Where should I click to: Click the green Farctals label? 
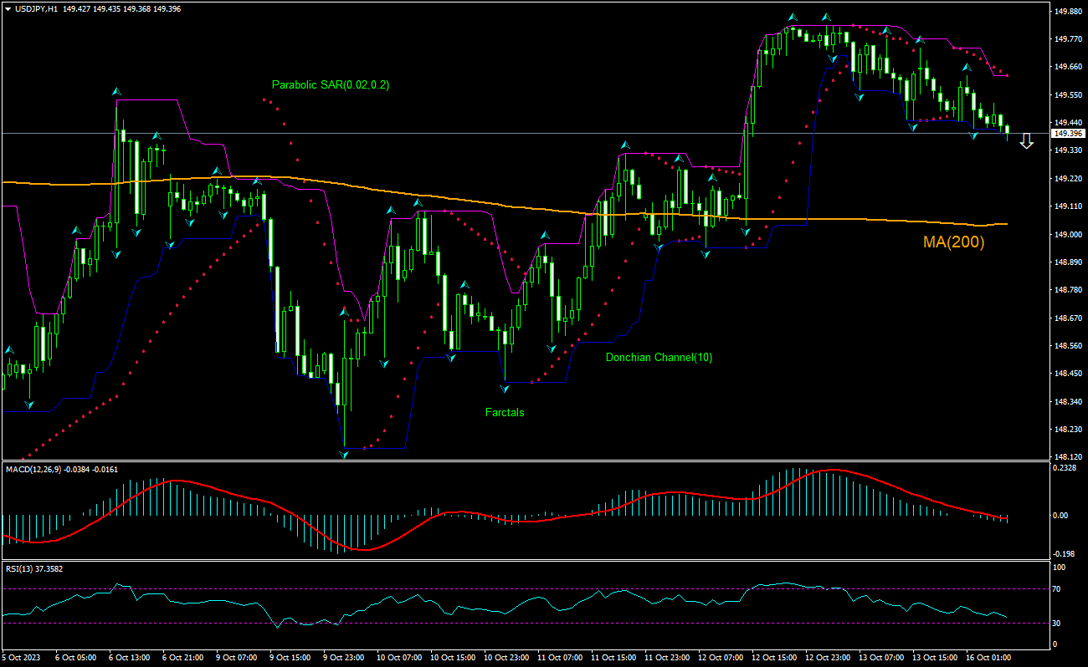505,412
